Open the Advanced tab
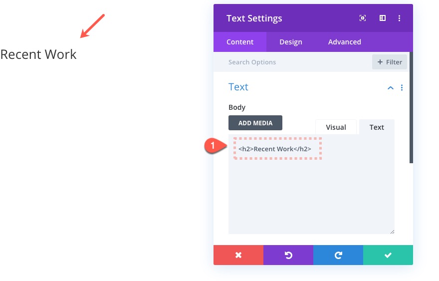 click(x=344, y=42)
